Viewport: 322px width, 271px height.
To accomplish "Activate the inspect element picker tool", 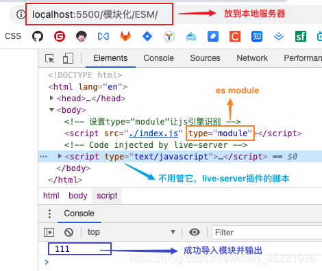I will pyautogui.click(x=50, y=58).
